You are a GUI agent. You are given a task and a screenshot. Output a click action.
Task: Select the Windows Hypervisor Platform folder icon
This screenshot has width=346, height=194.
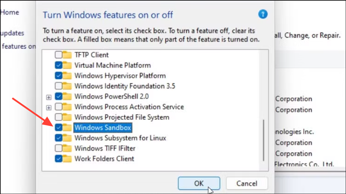pyautogui.click(x=67, y=76)
